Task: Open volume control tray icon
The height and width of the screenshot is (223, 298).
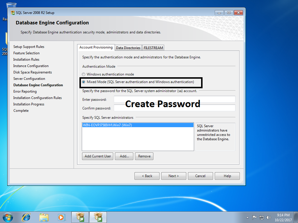Action: (268, 217)
